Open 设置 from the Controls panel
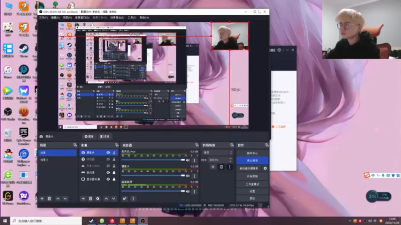 (252, 191)
